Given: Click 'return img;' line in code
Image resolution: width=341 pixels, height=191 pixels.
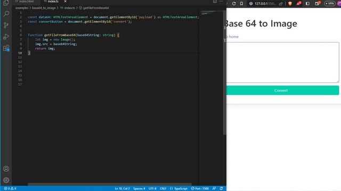Looking at the screenshot, I should (45, 48).
